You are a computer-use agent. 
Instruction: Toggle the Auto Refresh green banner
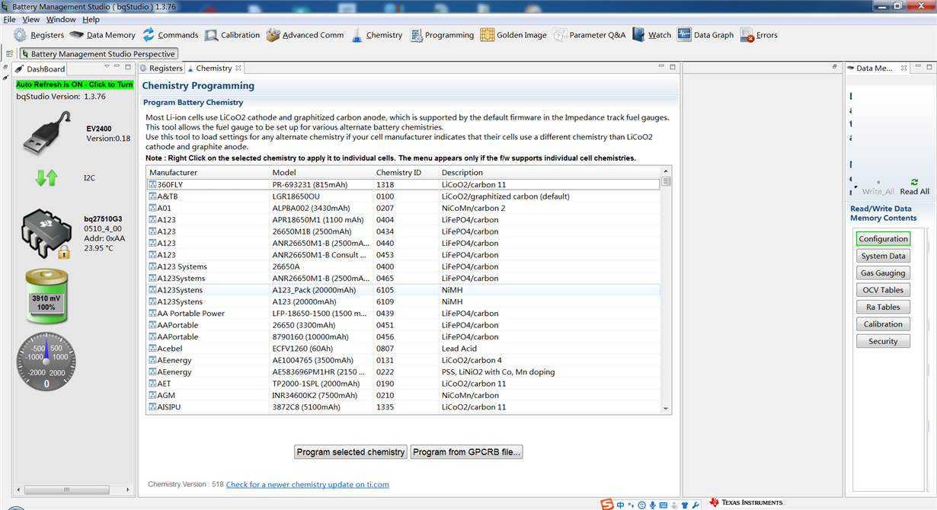click(x=75, y=84)
